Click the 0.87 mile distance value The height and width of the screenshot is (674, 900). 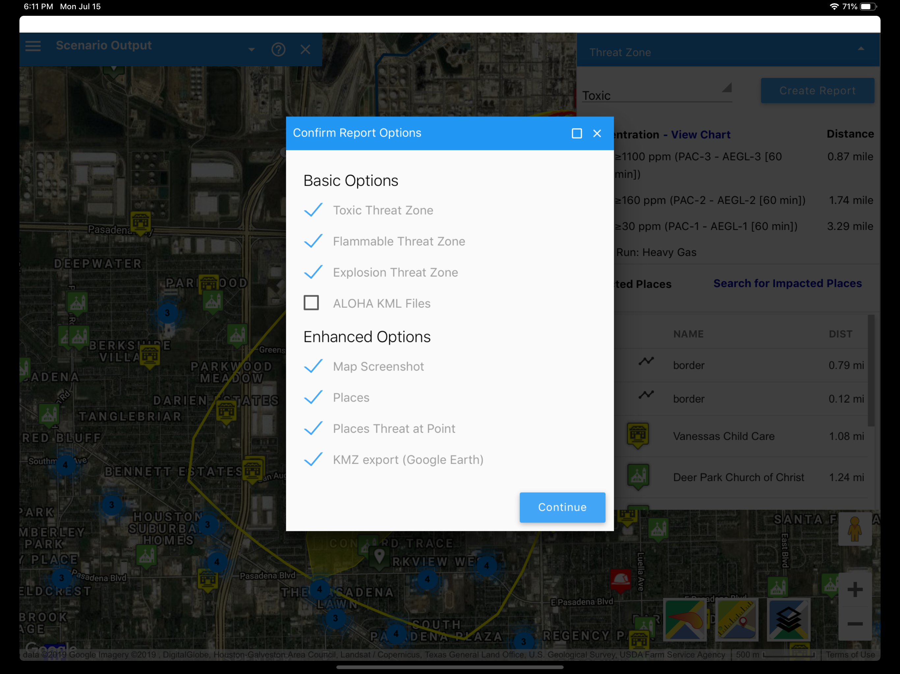(850, 157)
